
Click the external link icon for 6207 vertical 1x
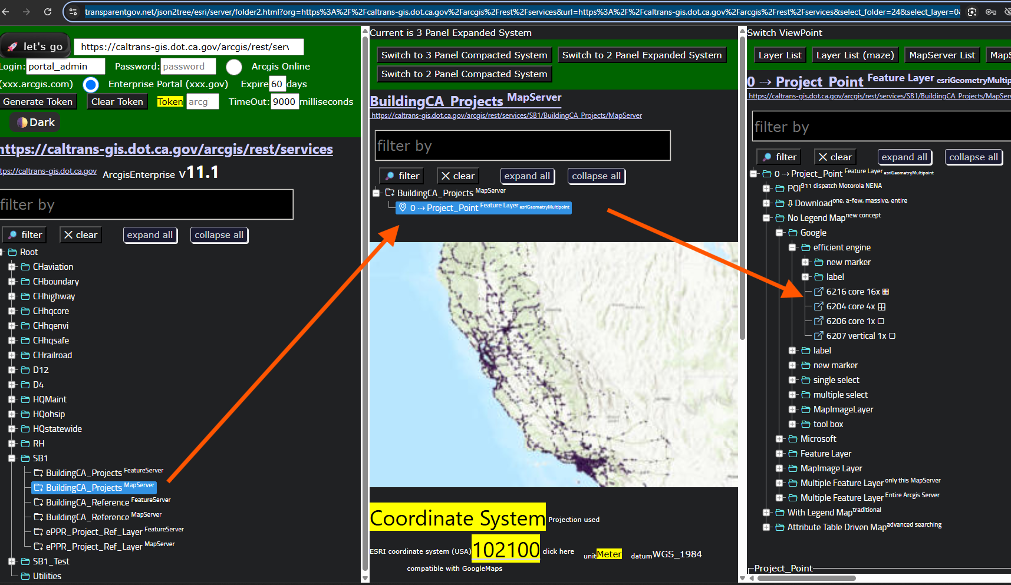click(x=819, y=336)
